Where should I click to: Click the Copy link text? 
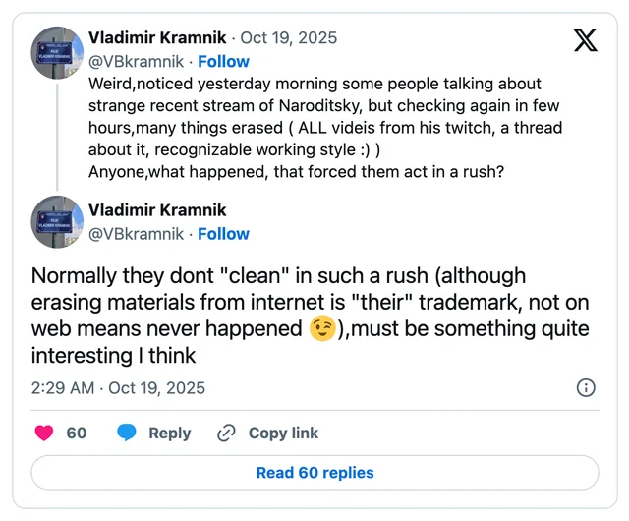coord(283,434)
